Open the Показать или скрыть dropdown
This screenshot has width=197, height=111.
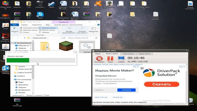click(82, 30)
